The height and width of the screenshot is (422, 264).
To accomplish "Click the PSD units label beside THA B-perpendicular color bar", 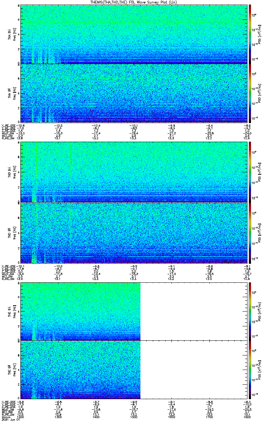I will point(259,34).
